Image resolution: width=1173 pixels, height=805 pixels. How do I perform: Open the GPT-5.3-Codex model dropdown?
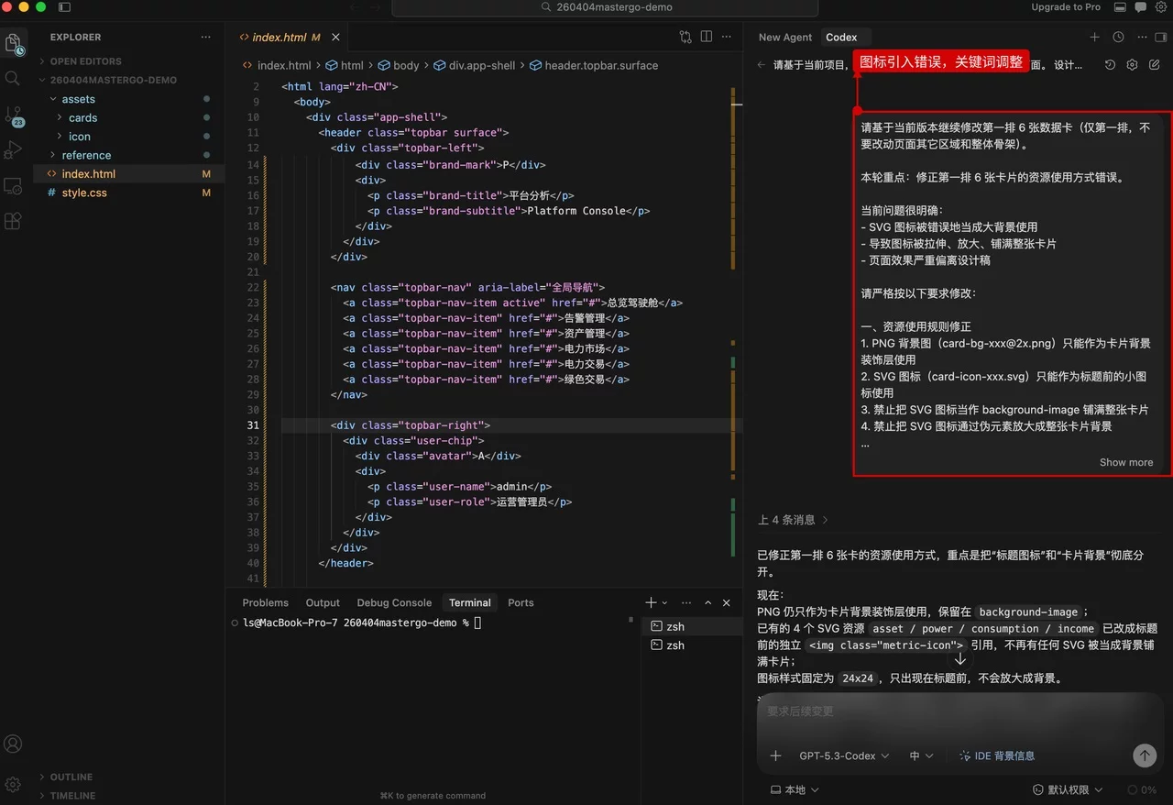(x=843, y=755)
